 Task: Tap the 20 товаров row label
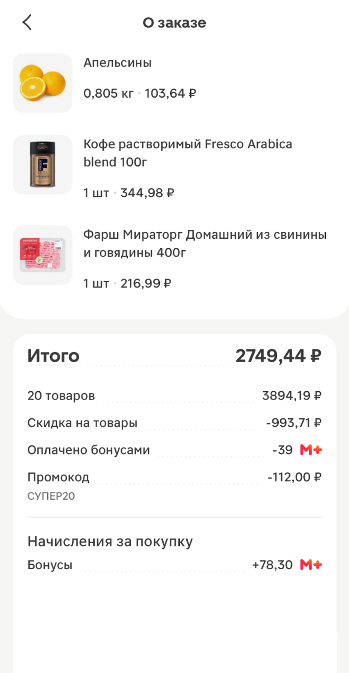61,395
